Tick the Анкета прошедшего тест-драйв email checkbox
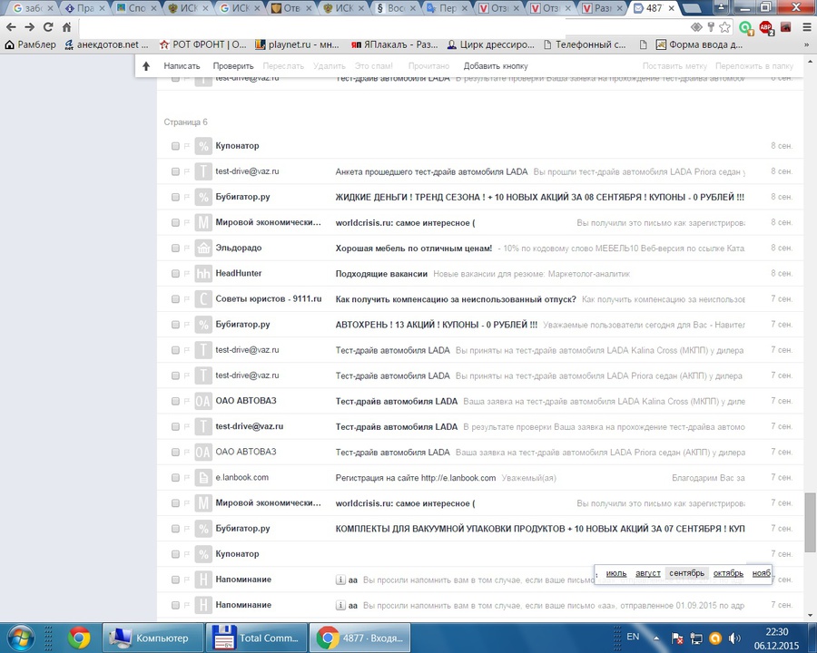Image resolution: width=817 pixels, height=653 pixels. point(175,171)
